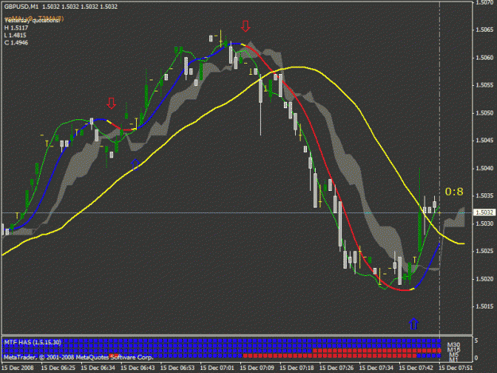
Task: Click the 1.5070 price axis label
Action: click(484, 3)
